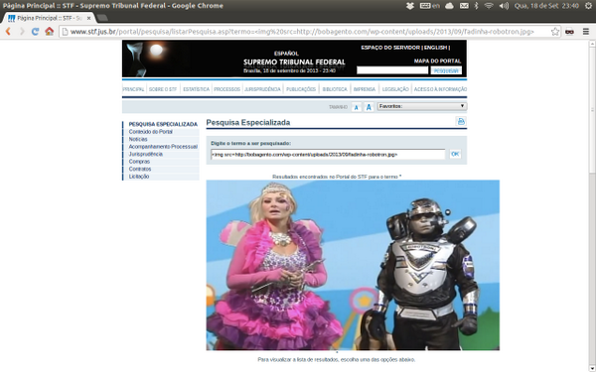Open a new browser tab
The height and width of the screenshot is (372, 596).
(102, 18)
